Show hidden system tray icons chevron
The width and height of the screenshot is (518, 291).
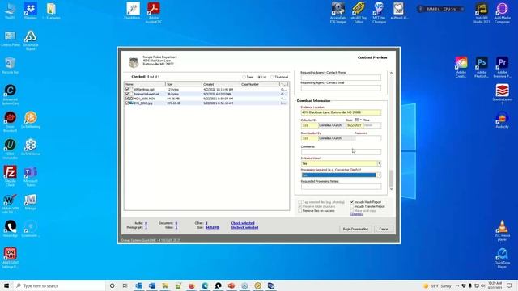click(457, 285)
